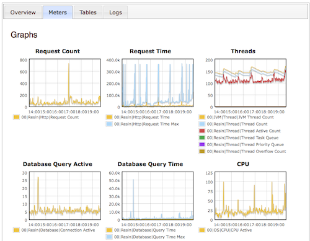Open the CPU graph
Image resolution: width=310 pixels, height=241 pixels.
click(250, 196)
